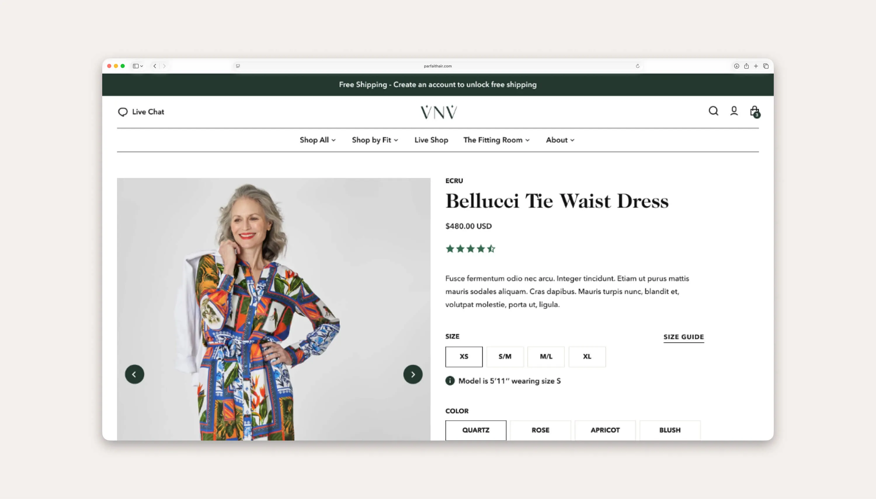The width and height of the screenshot is (876, 499).
Task: Expand The Fitting Room menu
Action: click(x=496, y=140)
